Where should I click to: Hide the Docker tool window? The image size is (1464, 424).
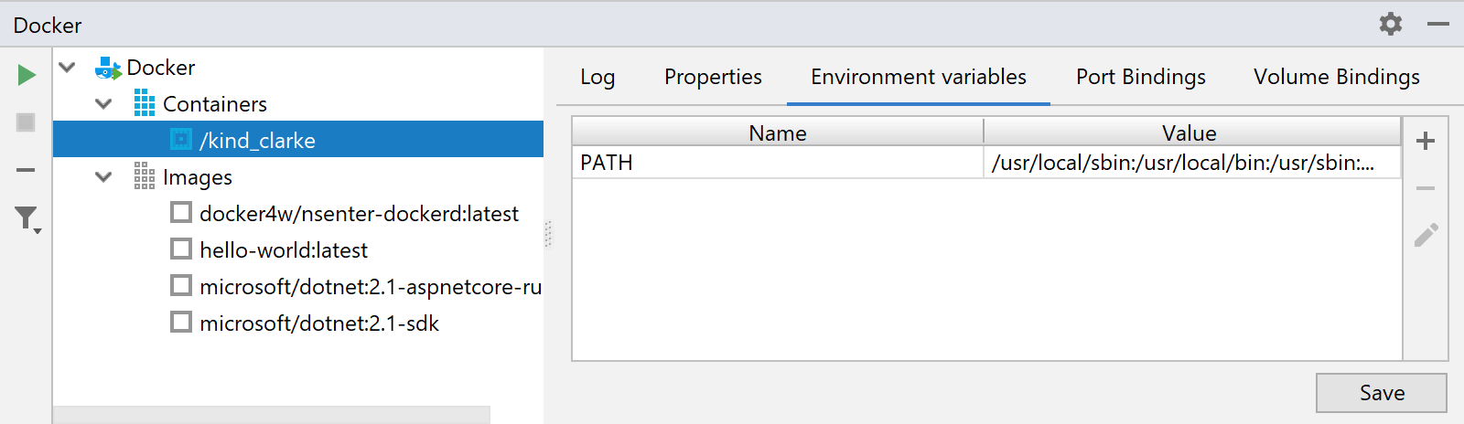(1438, 24)
